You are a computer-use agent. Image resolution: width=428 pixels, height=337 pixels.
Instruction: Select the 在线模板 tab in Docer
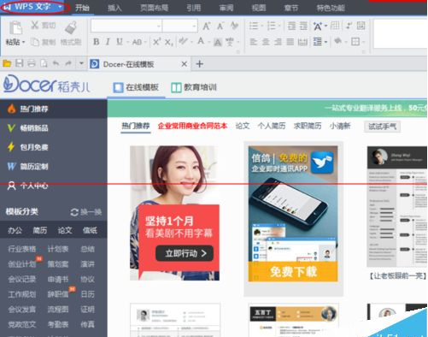coord(136,87)
